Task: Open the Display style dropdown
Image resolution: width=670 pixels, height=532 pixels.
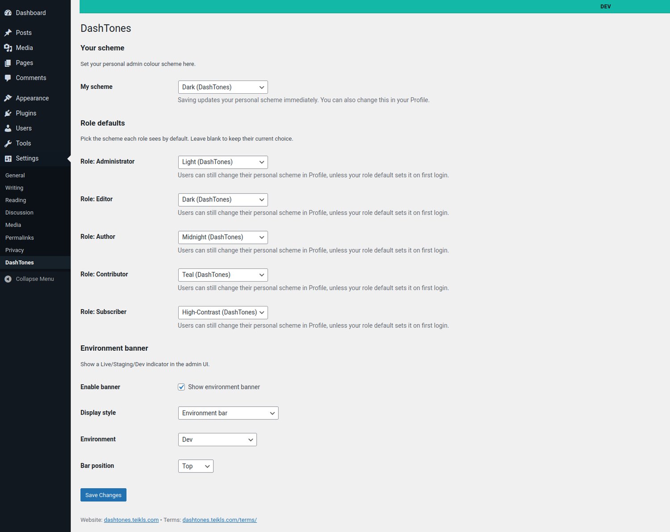Action: [228, 413]
